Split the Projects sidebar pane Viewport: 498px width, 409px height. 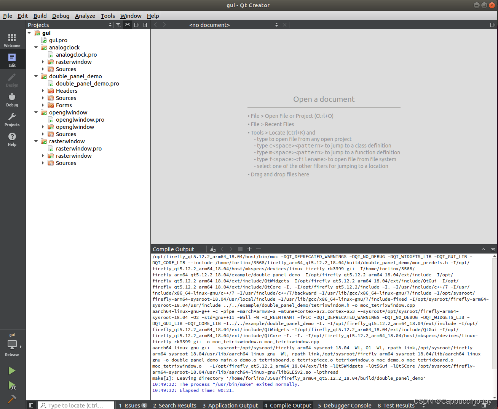[x=137, y=25]
